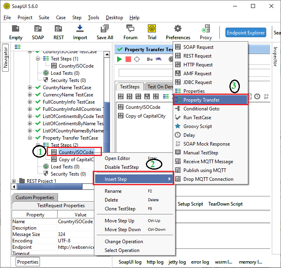
Task: Select Conditional Goto in submenu
Action: 210,109
